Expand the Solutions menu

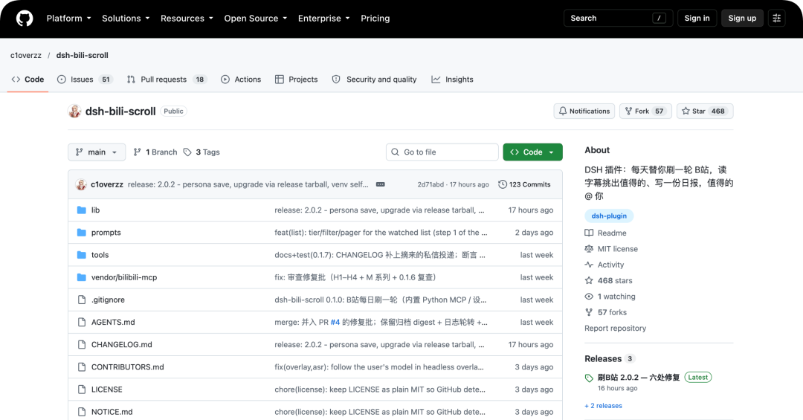tap(126, 19)
